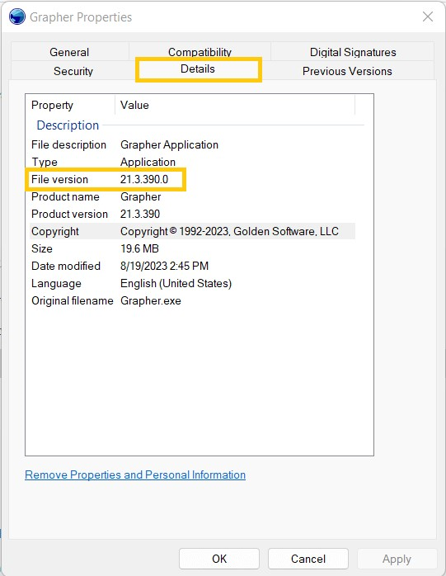Select the Product version 21.3.390 row

[x=192, y=214]
